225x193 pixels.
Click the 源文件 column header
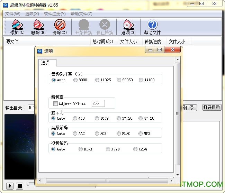click(x=47, y=42)
